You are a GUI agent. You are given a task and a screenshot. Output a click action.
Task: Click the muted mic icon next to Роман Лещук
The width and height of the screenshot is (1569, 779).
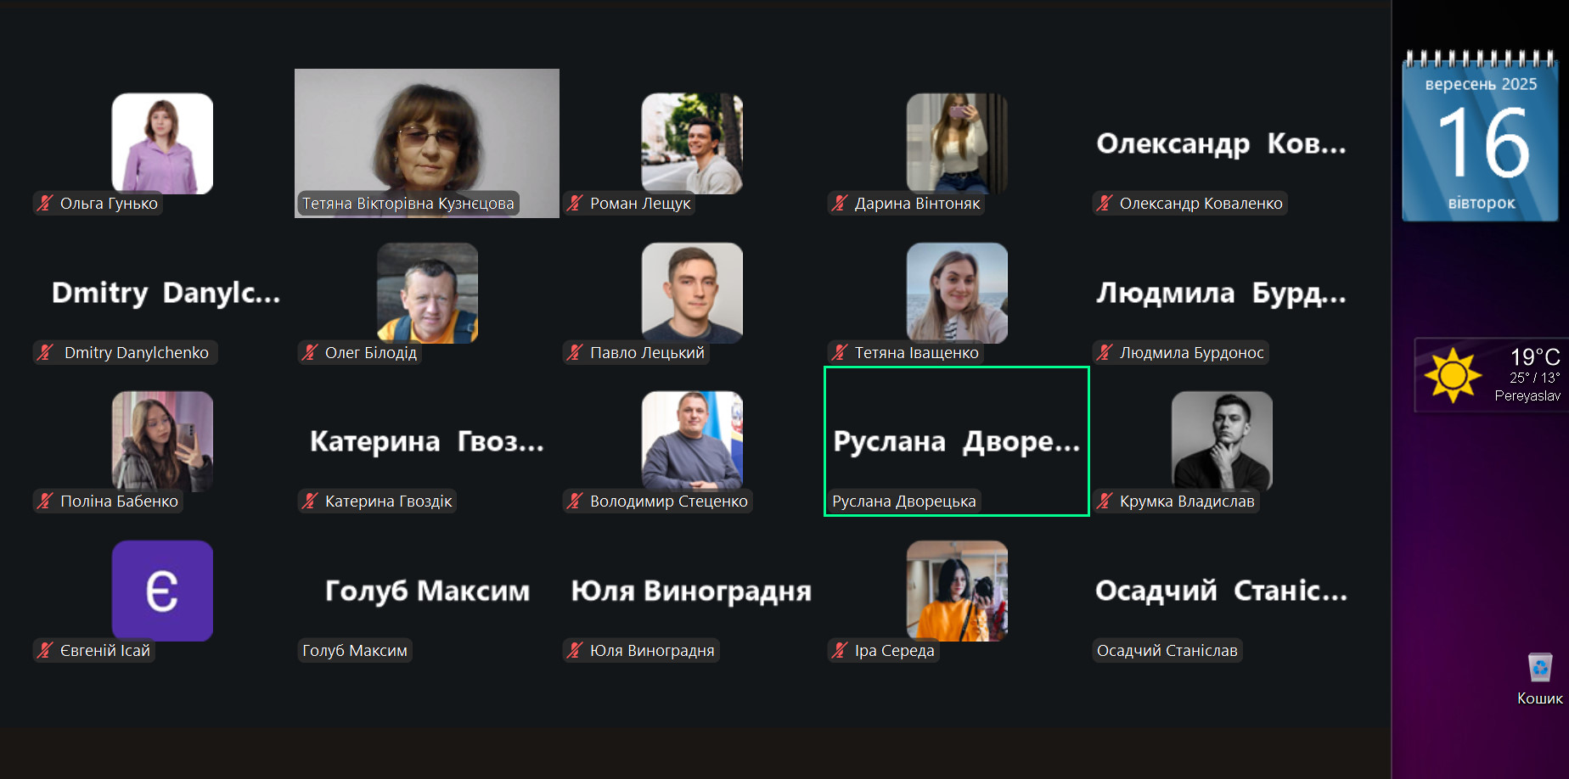tap(575, 203)
